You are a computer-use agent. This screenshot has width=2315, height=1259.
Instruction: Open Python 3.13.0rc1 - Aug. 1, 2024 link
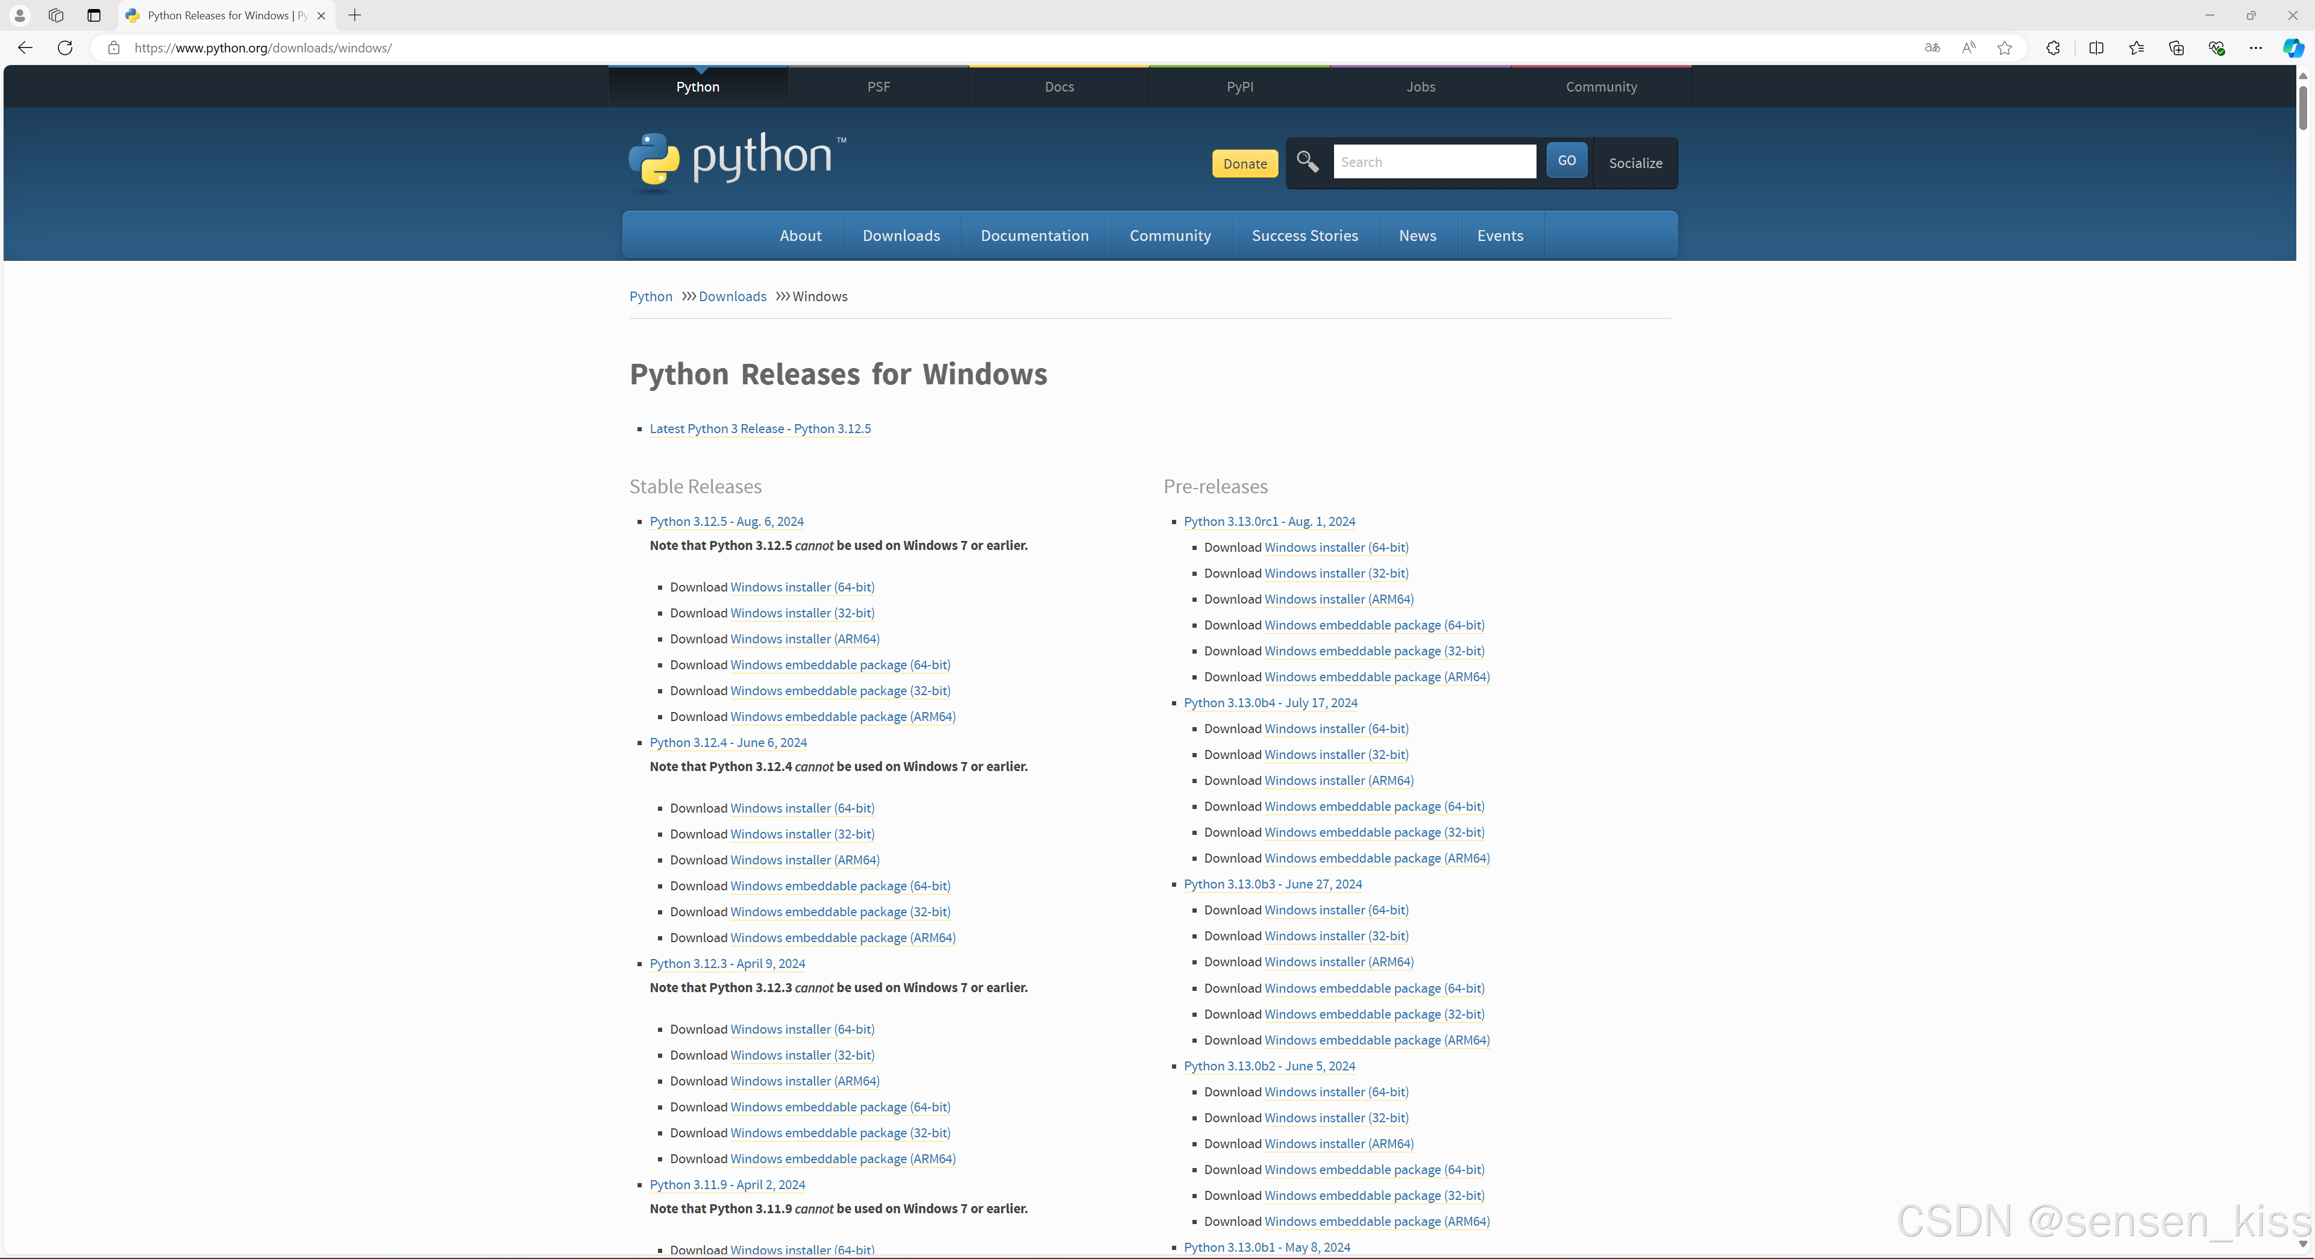pos(1269,521)
